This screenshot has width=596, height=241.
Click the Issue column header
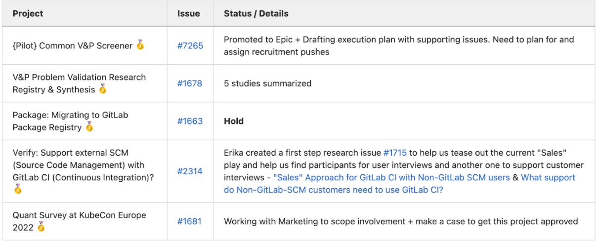click(188, 13)
